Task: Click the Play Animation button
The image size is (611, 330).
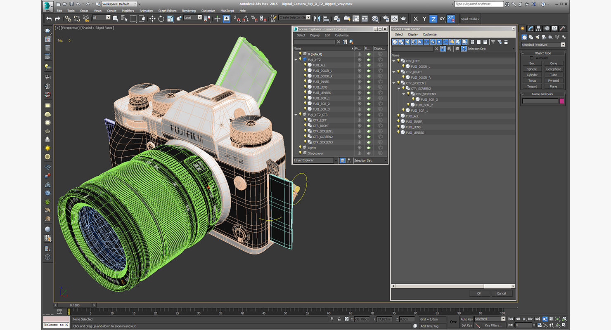Action: pyautogui.click(x=524, y=319)
